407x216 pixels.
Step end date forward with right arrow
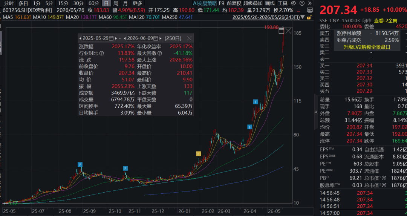161,38
